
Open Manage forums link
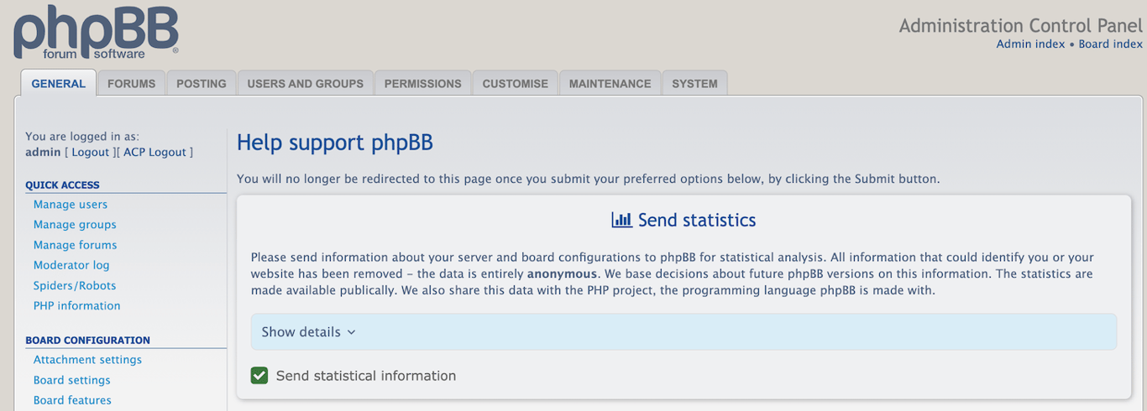(75, 245)
